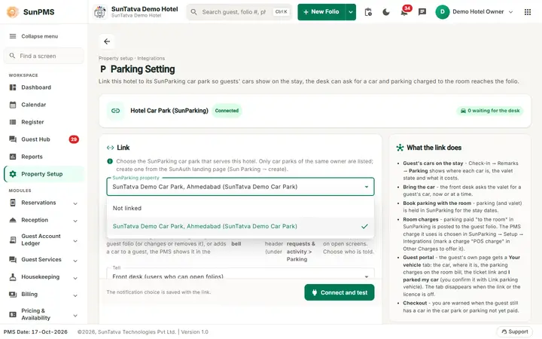Click the SunPMS sun logo
This screenshot has width=542, height=339.
point(13,12)
